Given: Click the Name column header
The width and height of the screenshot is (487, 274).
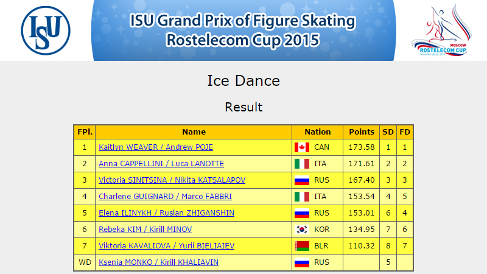Looking at the screenshot, I should click(194, 132).
